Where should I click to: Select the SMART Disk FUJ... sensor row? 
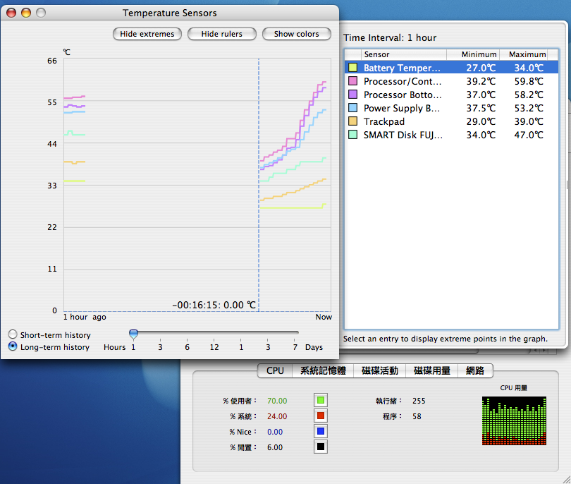coord(452,135)
